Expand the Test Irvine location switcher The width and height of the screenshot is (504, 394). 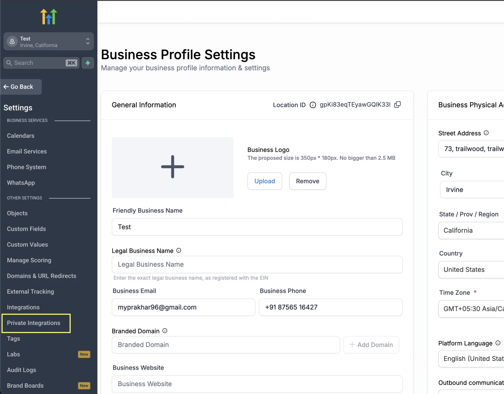[49, 41]
